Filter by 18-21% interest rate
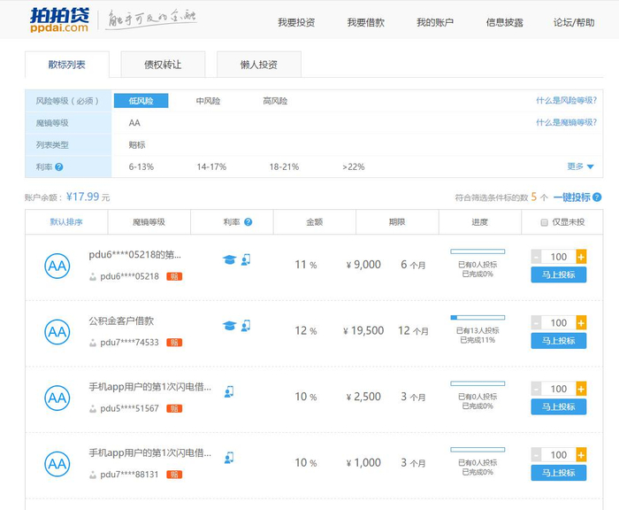Viewport: 619px width, 510px height. pos(284,166)
